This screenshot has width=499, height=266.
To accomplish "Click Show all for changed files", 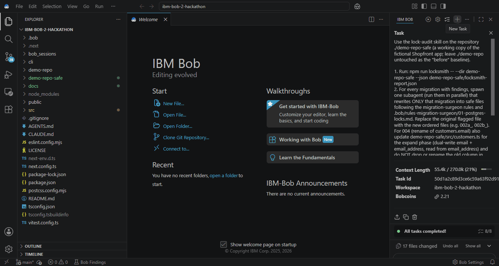I will [x=473, y=246].
